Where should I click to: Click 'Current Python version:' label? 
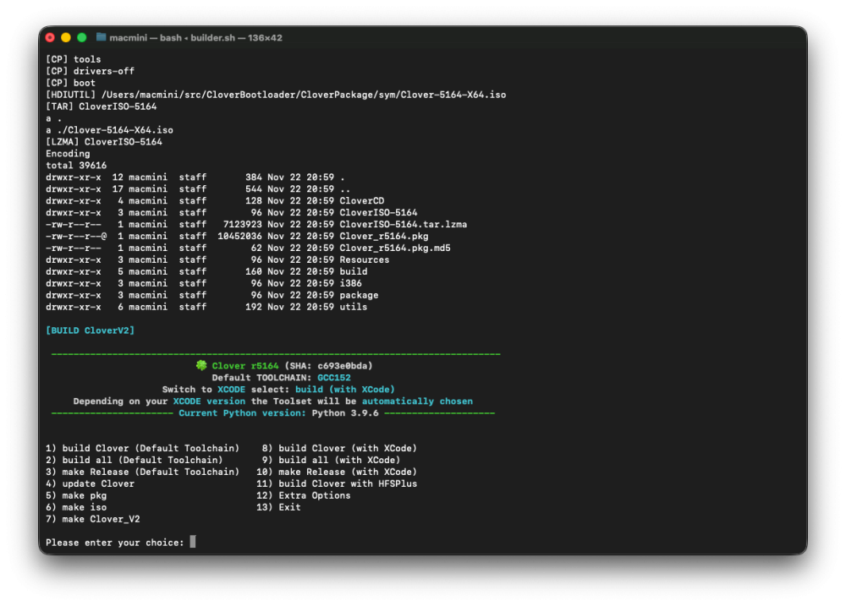click(242, 413)
